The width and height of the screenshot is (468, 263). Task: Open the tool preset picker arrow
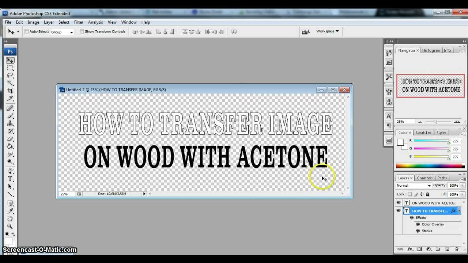pos(18,32)
